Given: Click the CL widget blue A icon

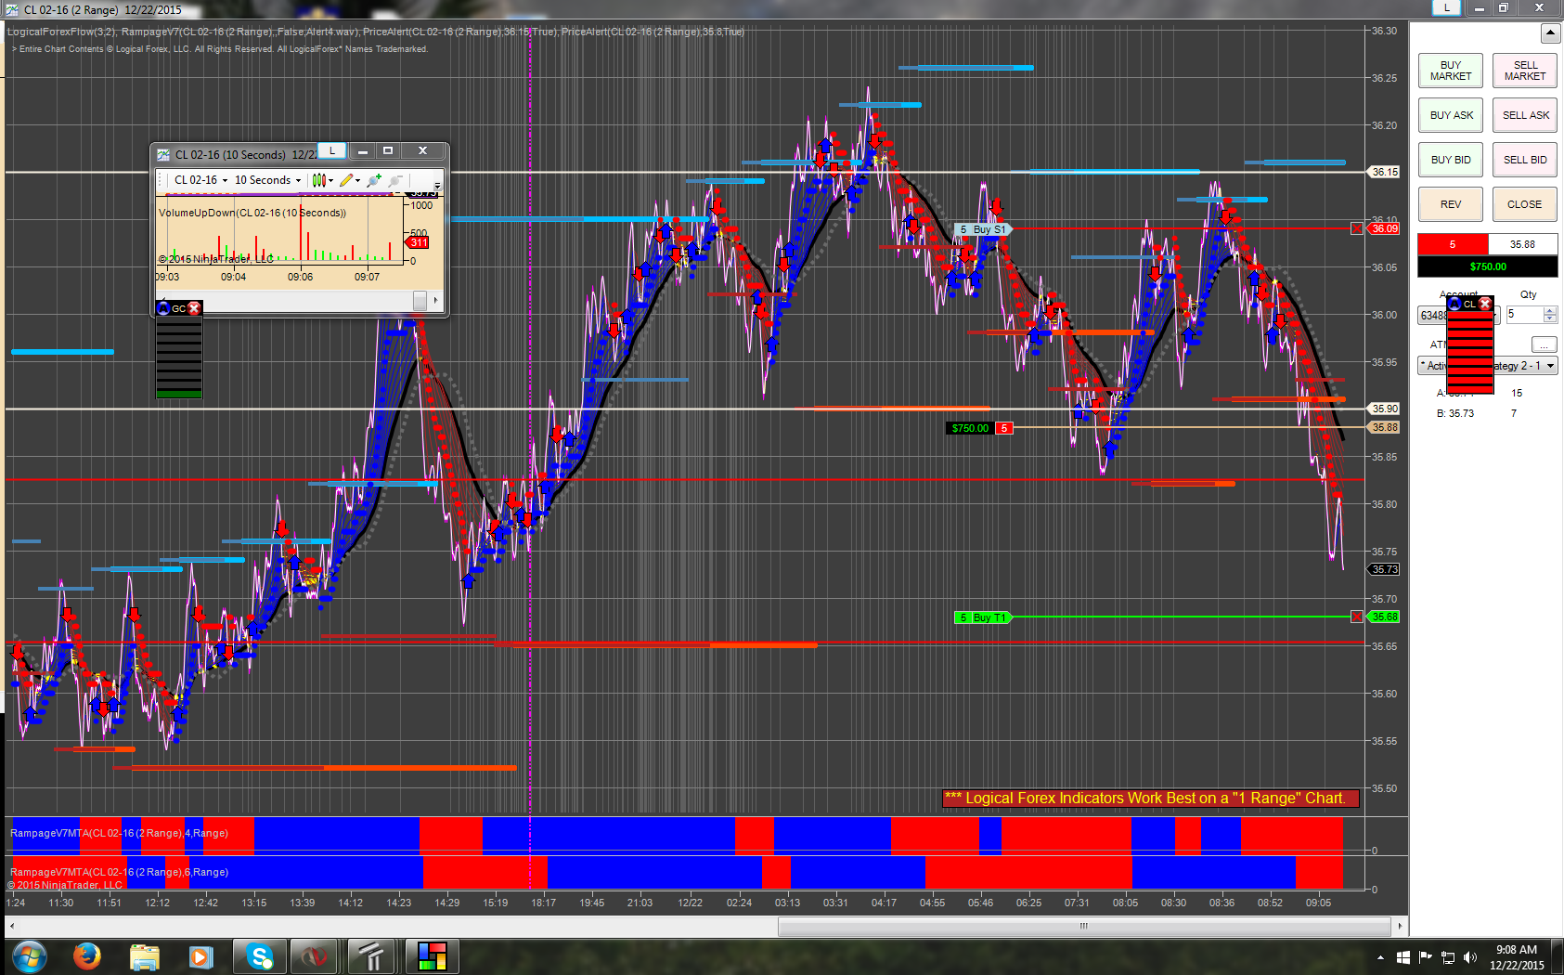Looking at the screenshot, I should click(1454, 304).
